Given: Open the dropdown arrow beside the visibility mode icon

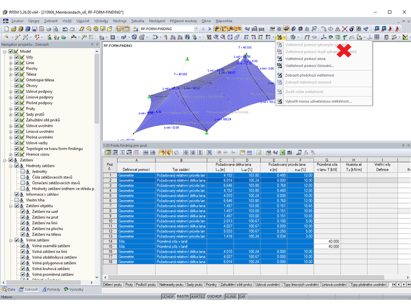Looking at the screenshot, I should [284, 37].
